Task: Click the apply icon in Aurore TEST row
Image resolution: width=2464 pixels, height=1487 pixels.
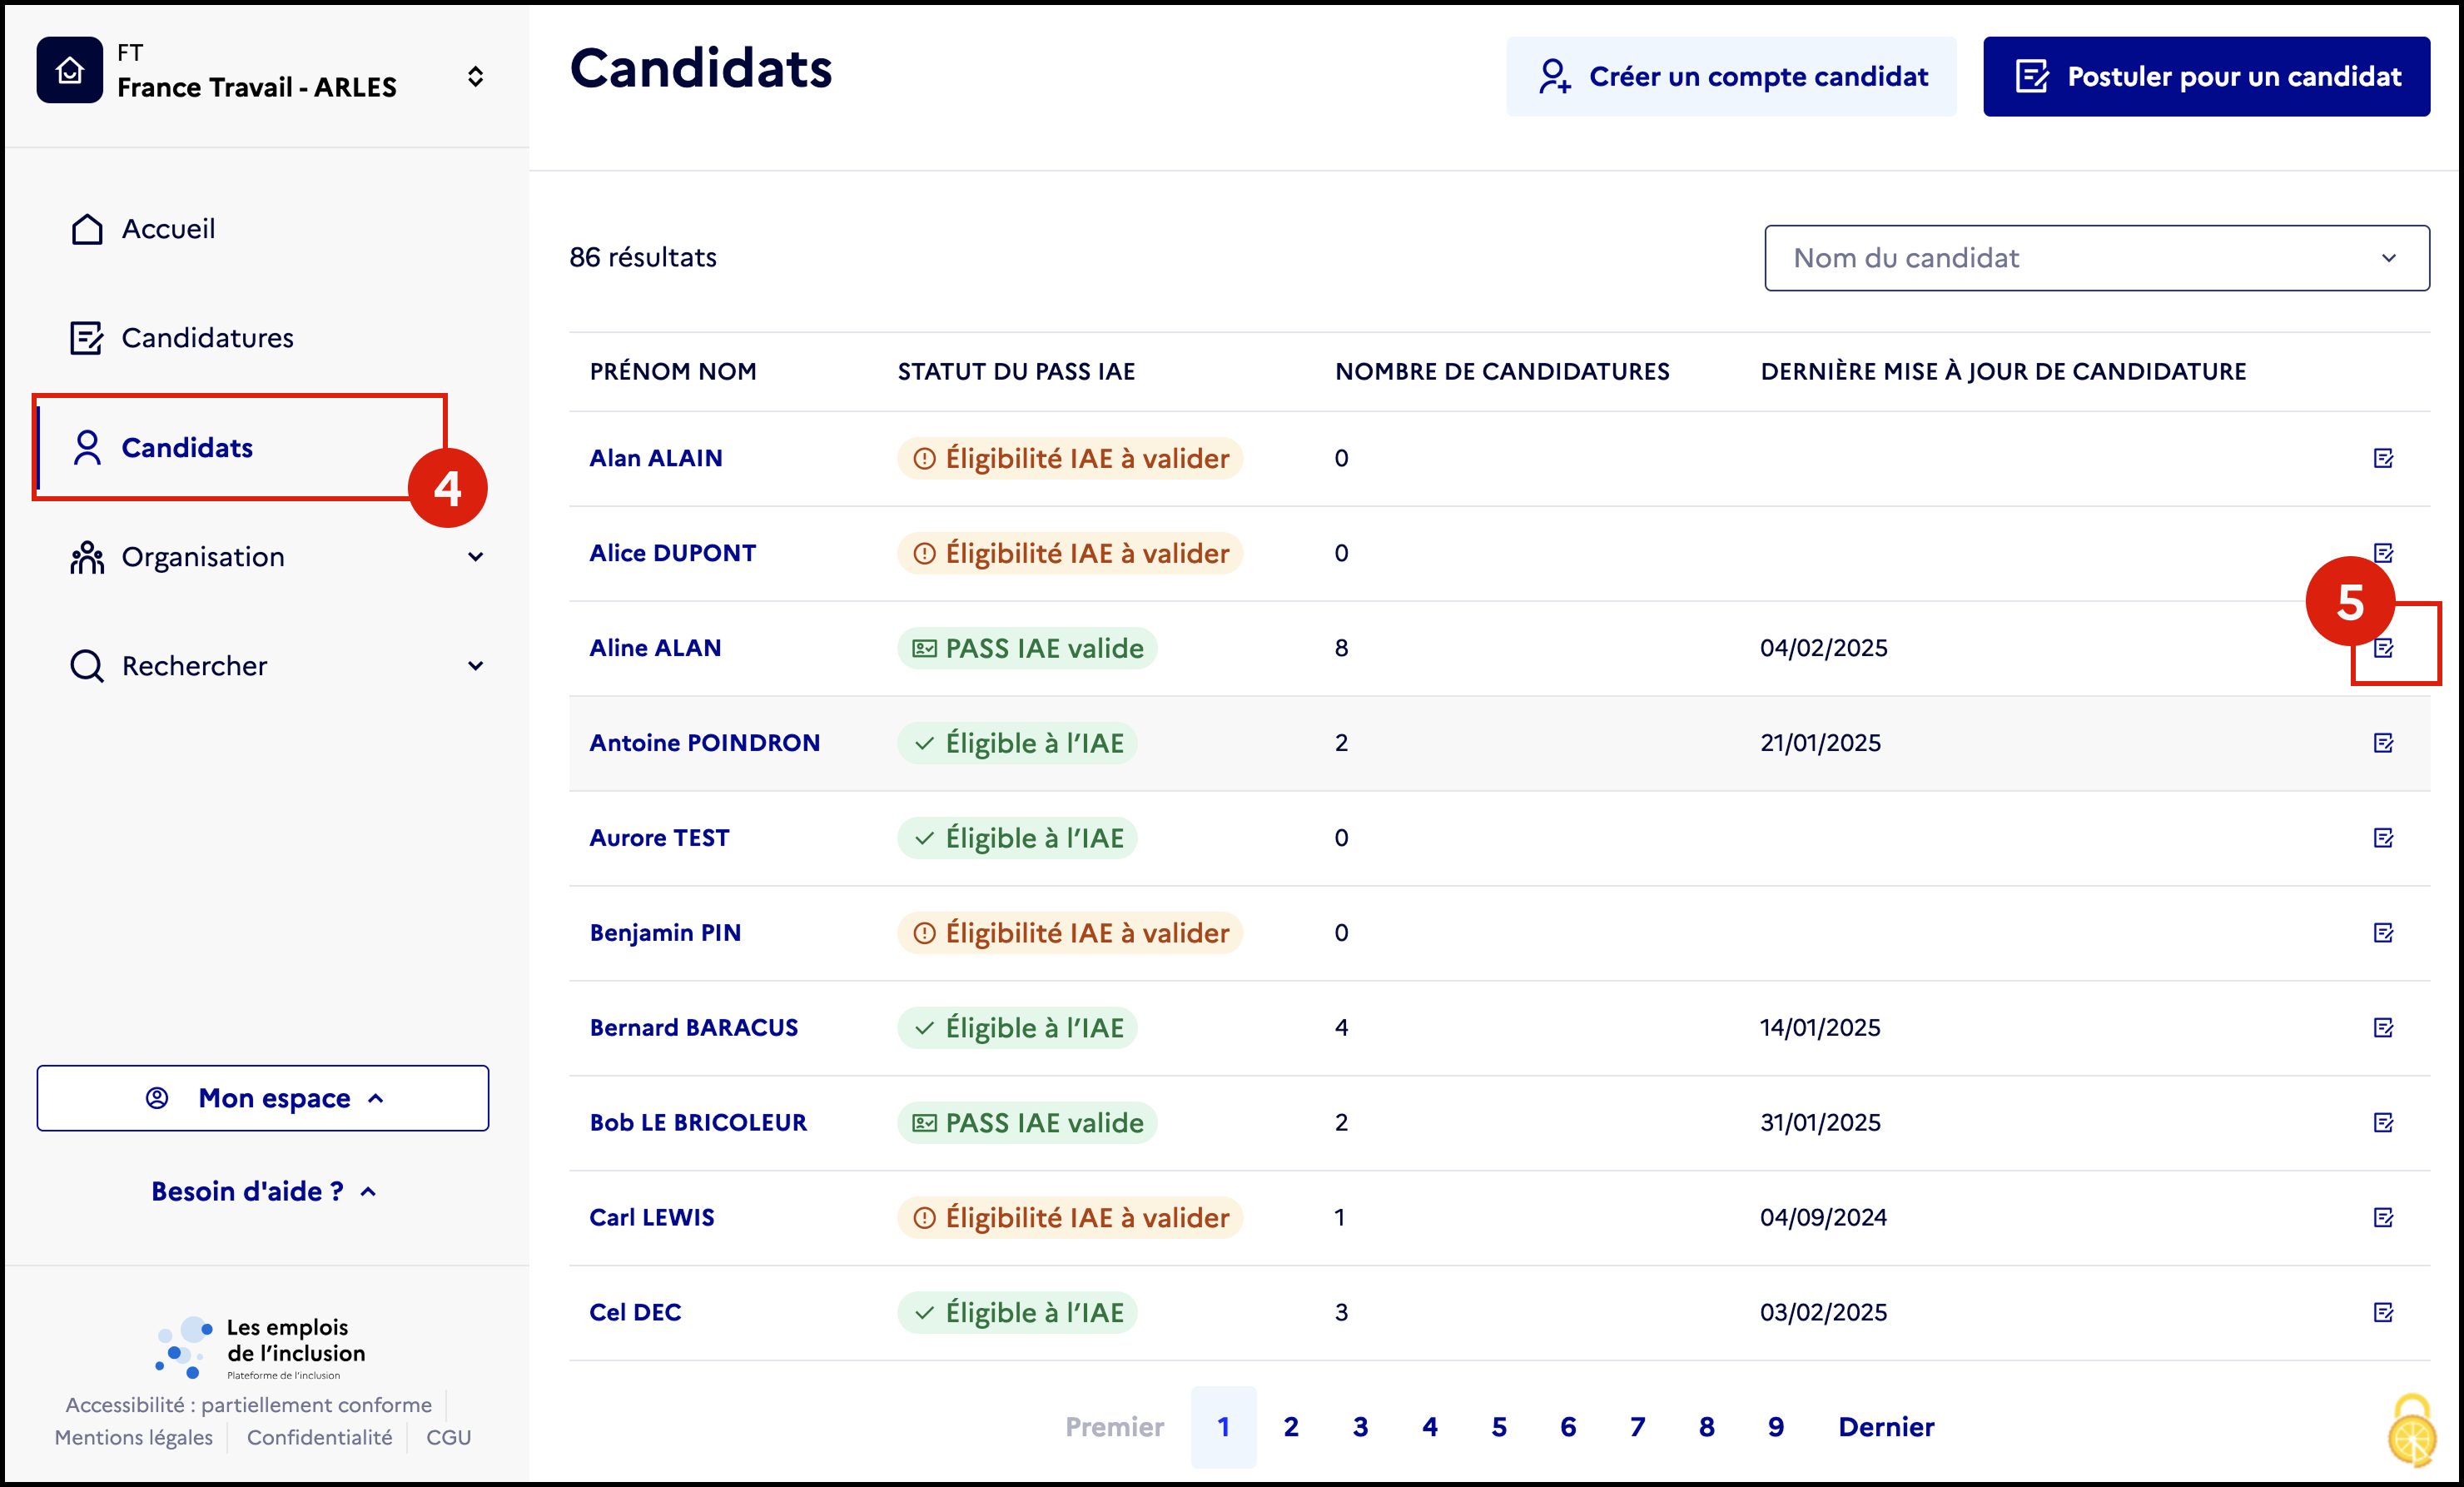Action: 2383,838
